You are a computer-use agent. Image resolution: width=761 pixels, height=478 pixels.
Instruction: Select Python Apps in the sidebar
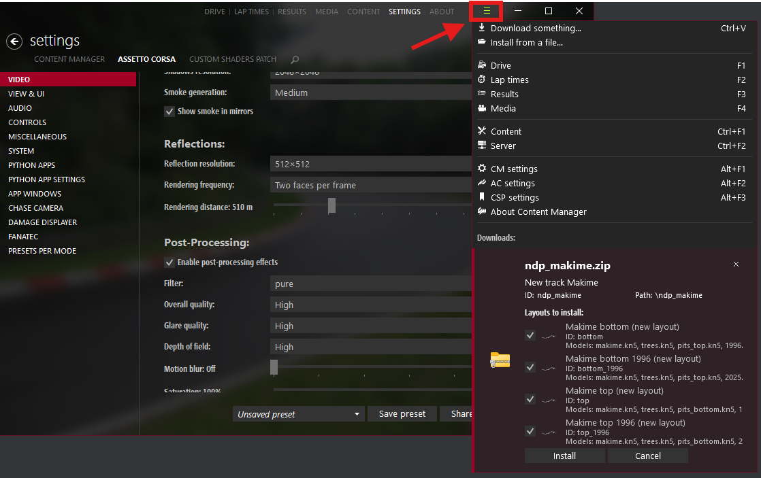[68, 165]
